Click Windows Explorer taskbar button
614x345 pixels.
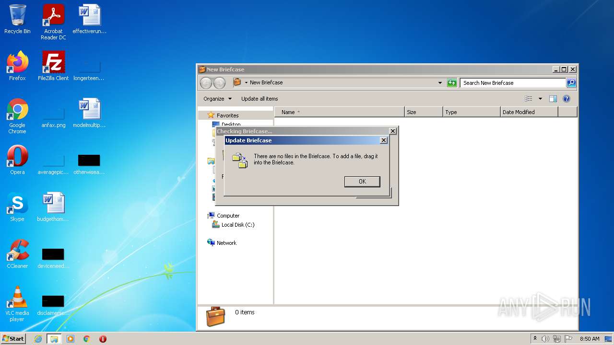pyautogui.click(x=54, y=339)
